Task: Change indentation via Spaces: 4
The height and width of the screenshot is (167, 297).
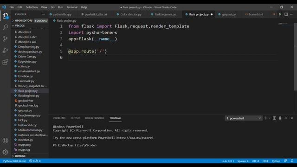Action: (243, 161)
